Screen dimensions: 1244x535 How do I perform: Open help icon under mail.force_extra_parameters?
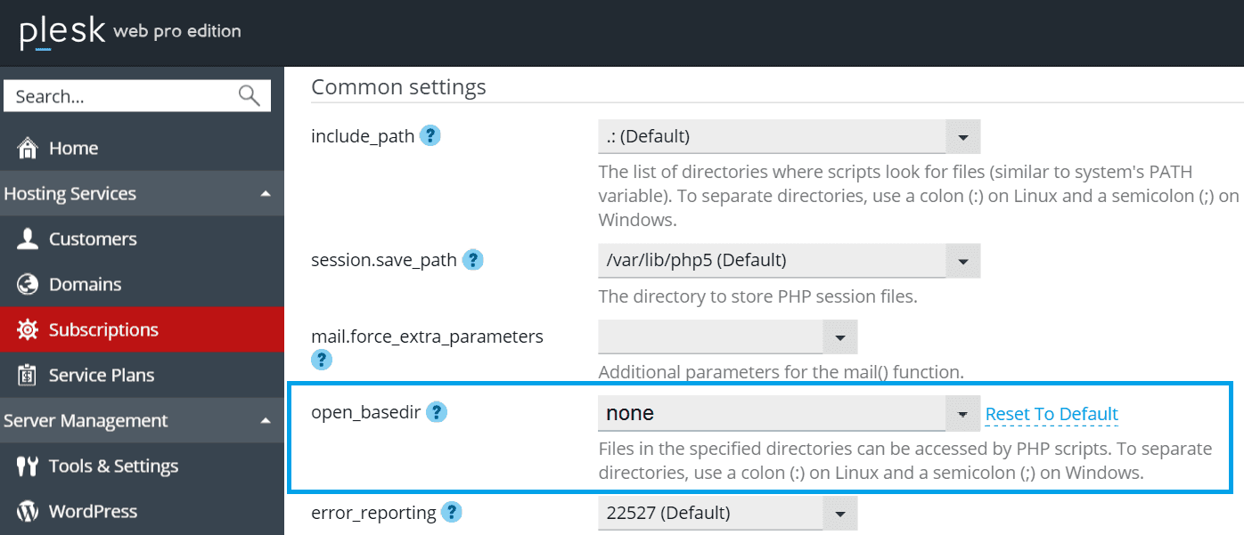[322, 360]
